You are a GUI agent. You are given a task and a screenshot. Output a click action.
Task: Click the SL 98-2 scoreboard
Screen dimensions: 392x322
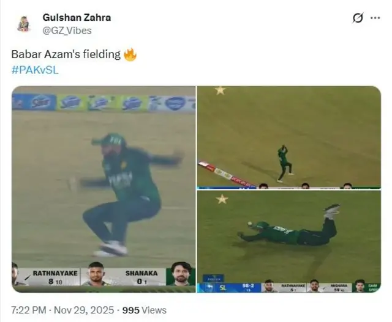(x=229, y=287)
